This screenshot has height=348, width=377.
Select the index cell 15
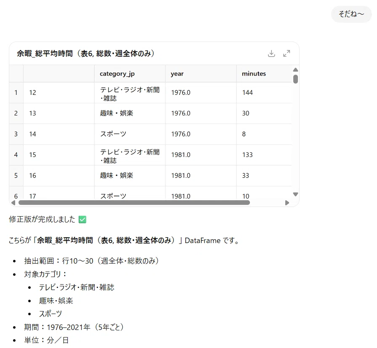pyautogui.click(x=58, y=155)
